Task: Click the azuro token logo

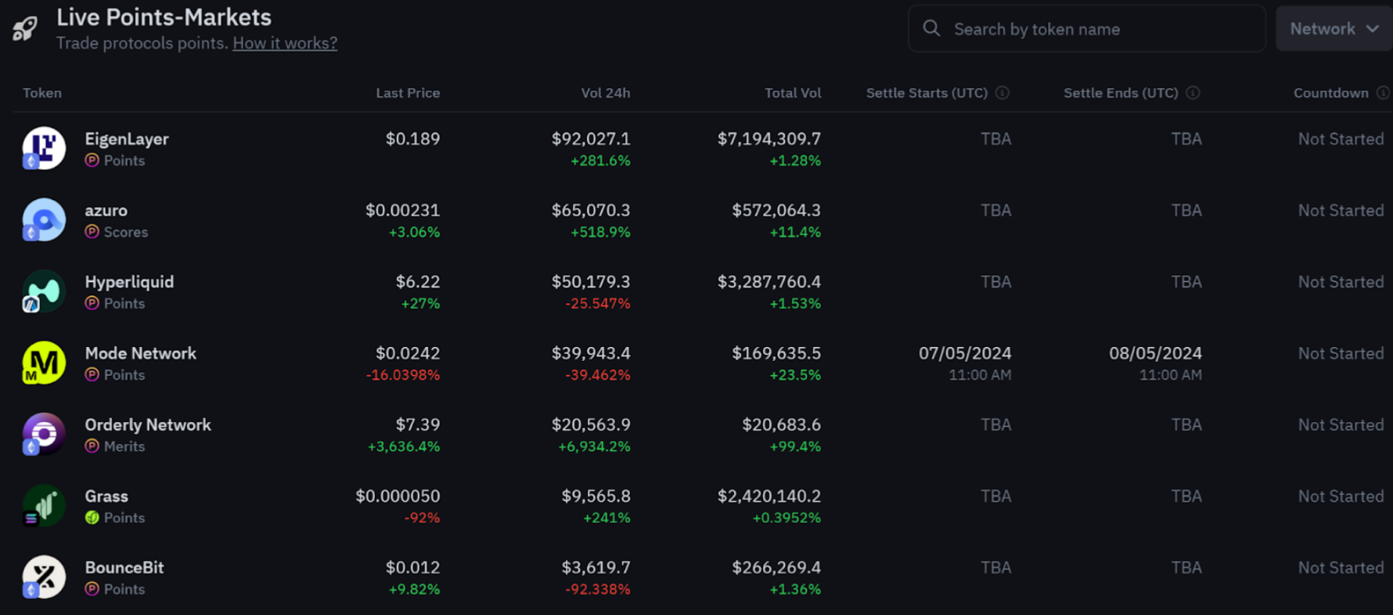Action: [44, 220]
